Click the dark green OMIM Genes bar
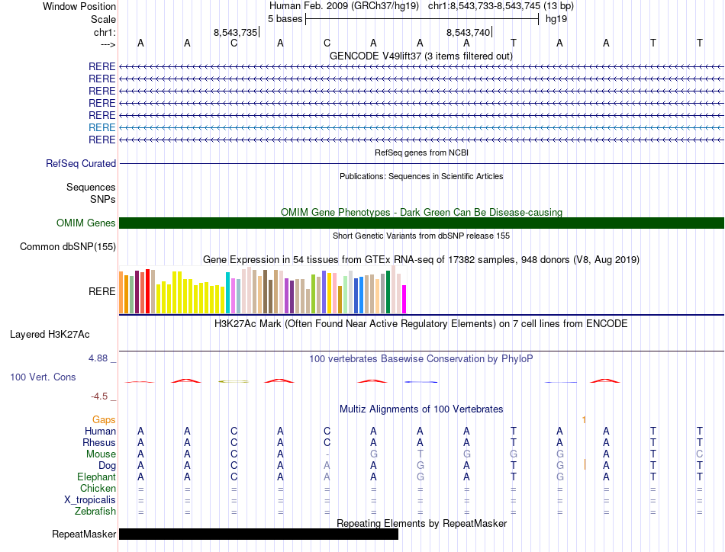Image resolution: width=725 pixels, height=552 pixels. 421,223
